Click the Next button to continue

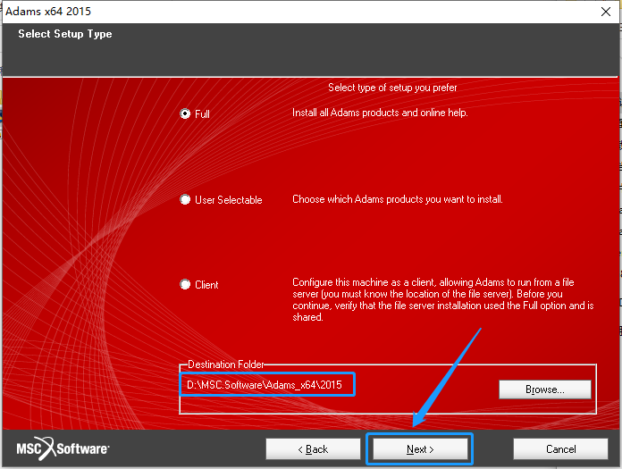(420, 449)
